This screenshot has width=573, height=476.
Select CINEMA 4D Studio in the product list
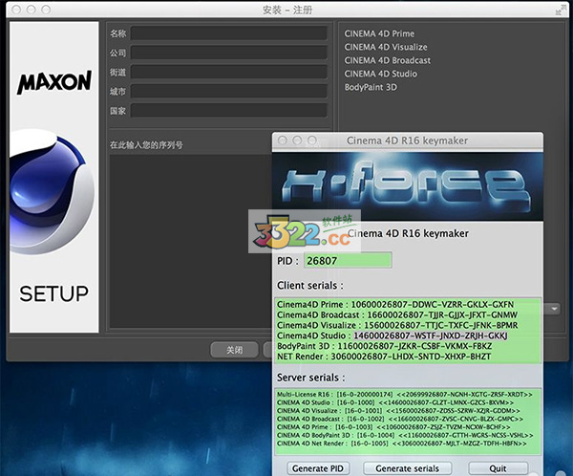[x=380, y=74]
